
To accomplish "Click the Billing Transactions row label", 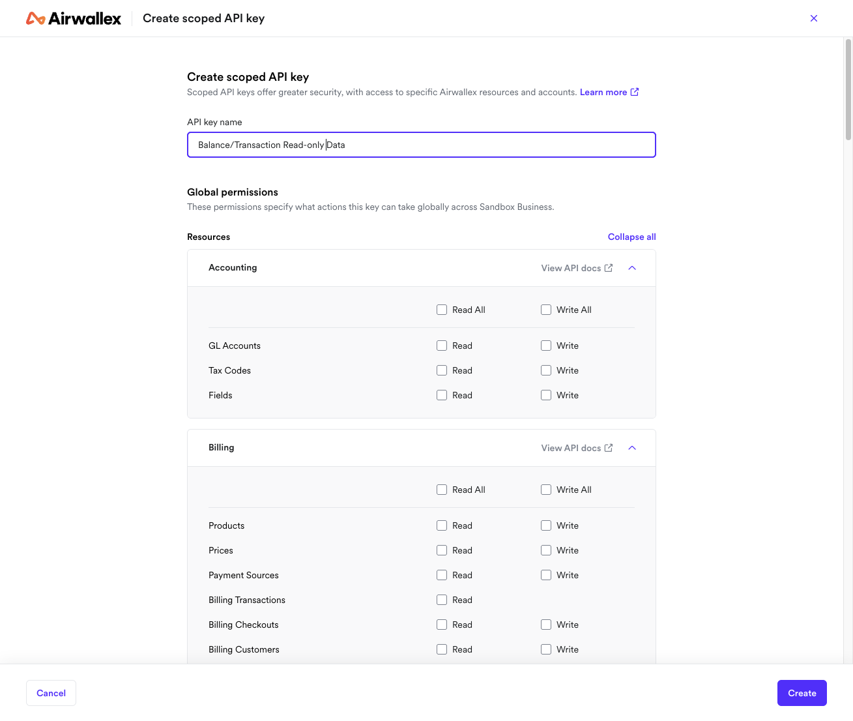I will click(x=247, y=600).
